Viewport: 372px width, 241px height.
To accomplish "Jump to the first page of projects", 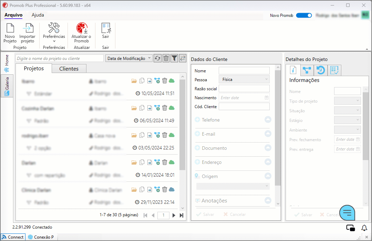I will (145, 215).
